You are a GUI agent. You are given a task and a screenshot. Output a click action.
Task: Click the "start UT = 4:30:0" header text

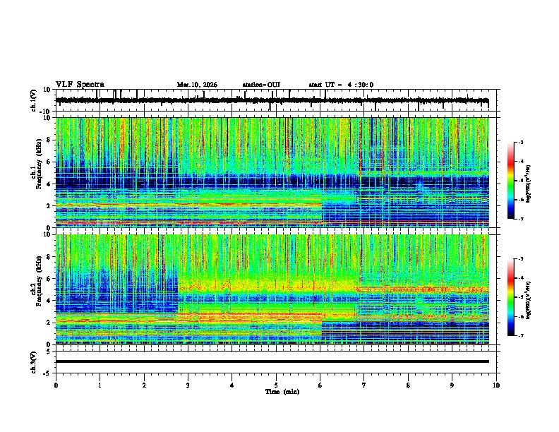point(341,85)
